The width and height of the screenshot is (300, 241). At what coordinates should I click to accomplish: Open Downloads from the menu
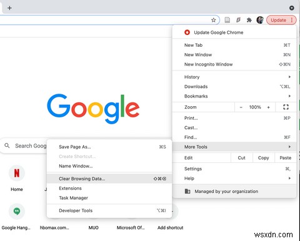(x=234, y=87)
